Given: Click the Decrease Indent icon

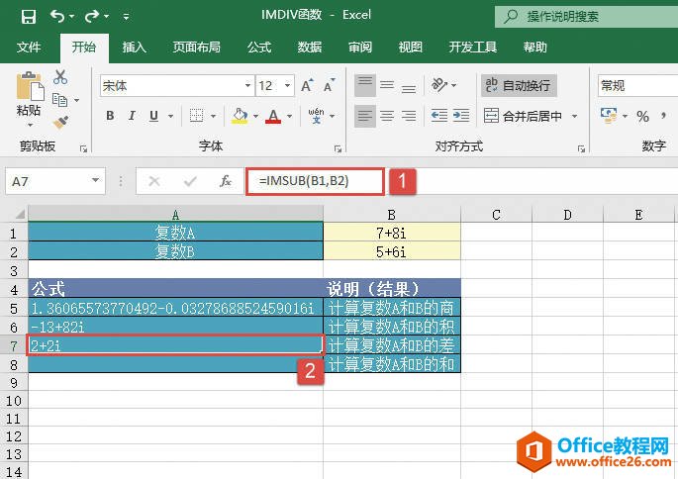Looking at the screenshot, I should coord(439,116).
